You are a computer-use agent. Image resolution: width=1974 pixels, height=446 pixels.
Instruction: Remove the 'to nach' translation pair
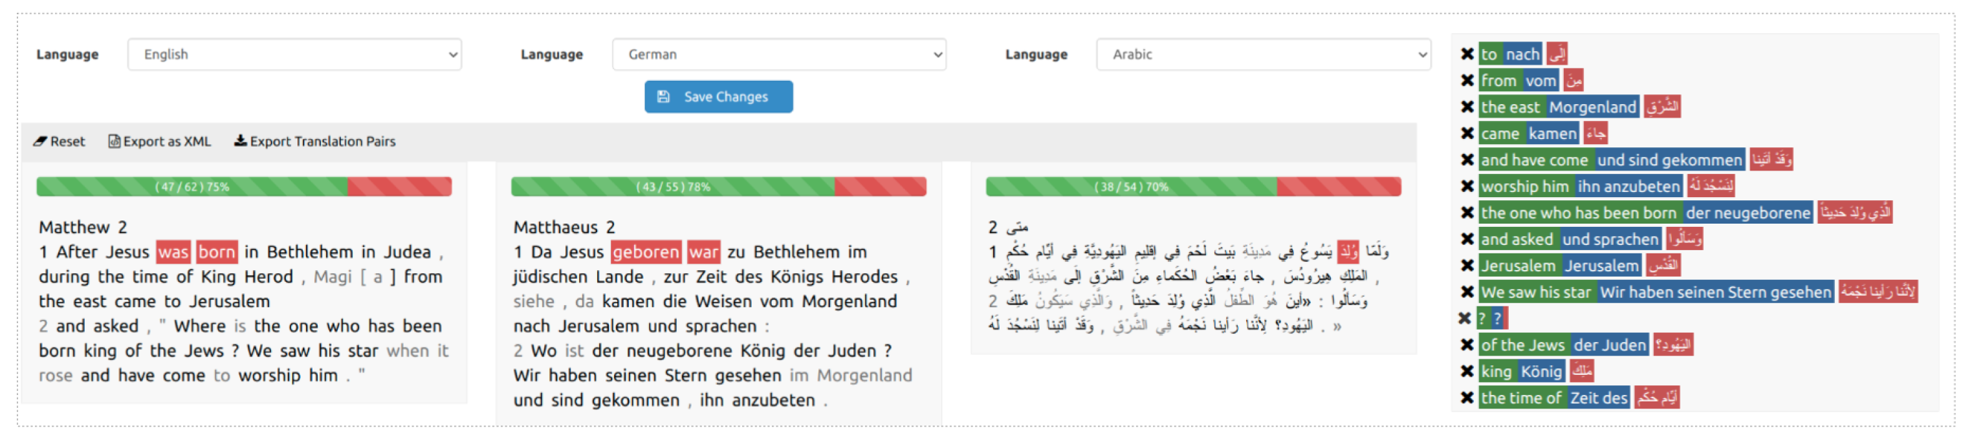pyautogui.click(x=1467, y=54)
